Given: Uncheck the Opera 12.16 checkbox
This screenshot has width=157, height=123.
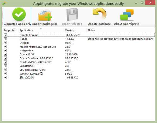Looking at the screenshot, I should (5, 54).
